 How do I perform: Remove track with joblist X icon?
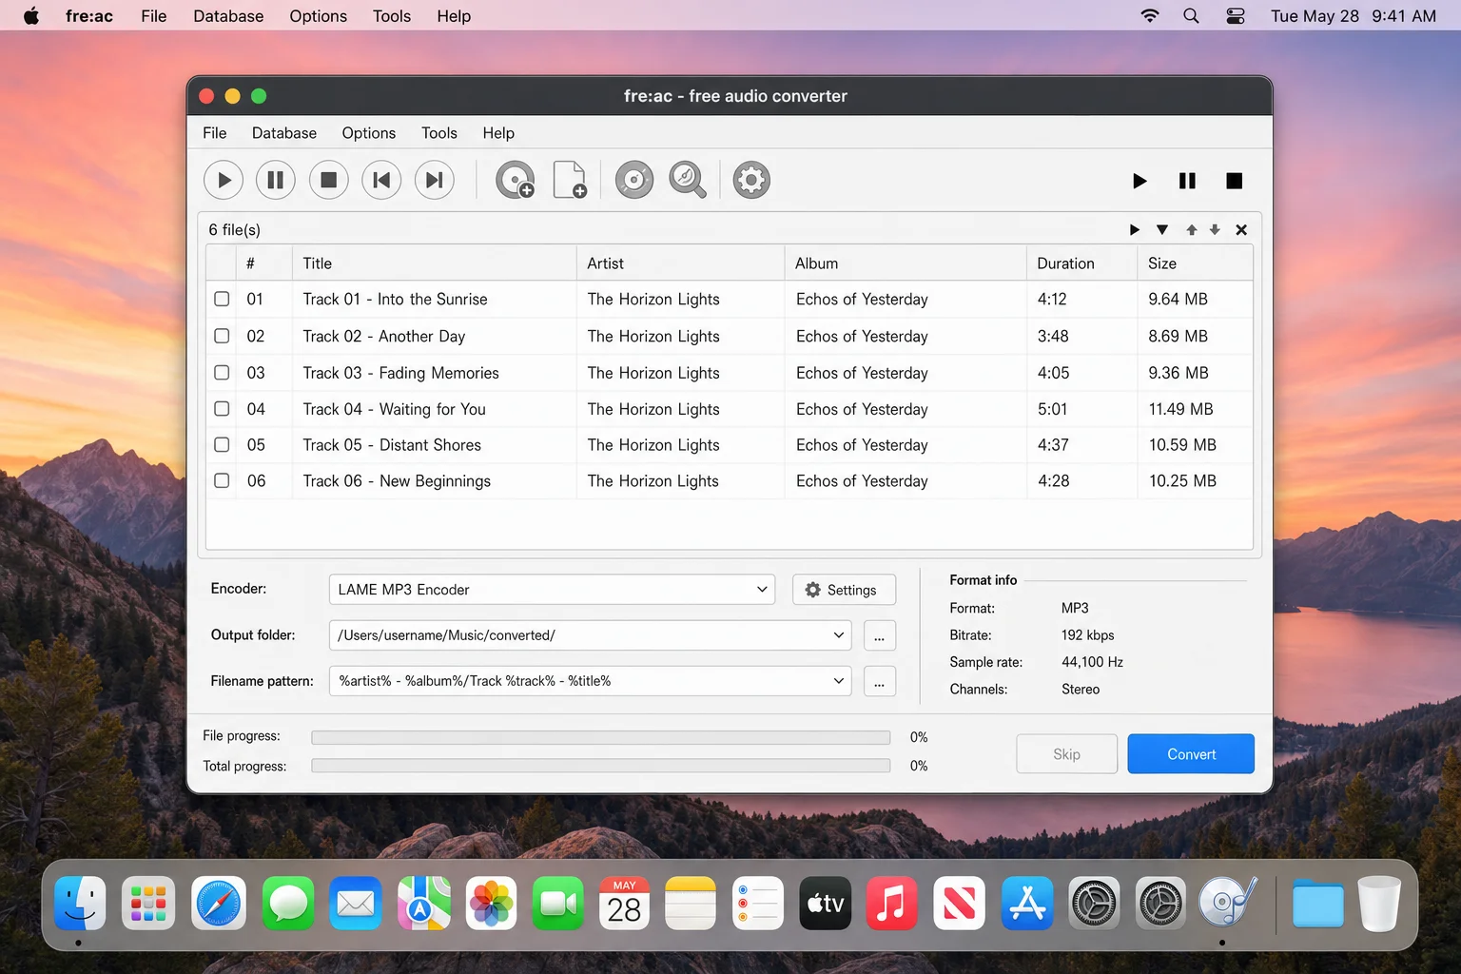click(1241, 230)
